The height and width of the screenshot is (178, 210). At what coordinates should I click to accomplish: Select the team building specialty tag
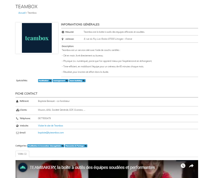pos(77,81)
